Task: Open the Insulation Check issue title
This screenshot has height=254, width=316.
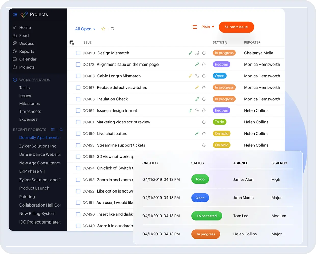Action: click(112, 99)
